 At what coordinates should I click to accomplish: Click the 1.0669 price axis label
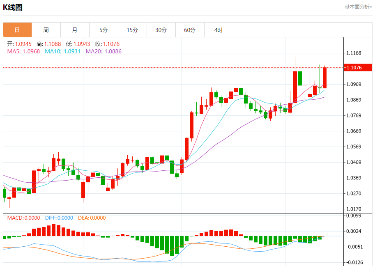pyautogui.click(x=354, y=131)
